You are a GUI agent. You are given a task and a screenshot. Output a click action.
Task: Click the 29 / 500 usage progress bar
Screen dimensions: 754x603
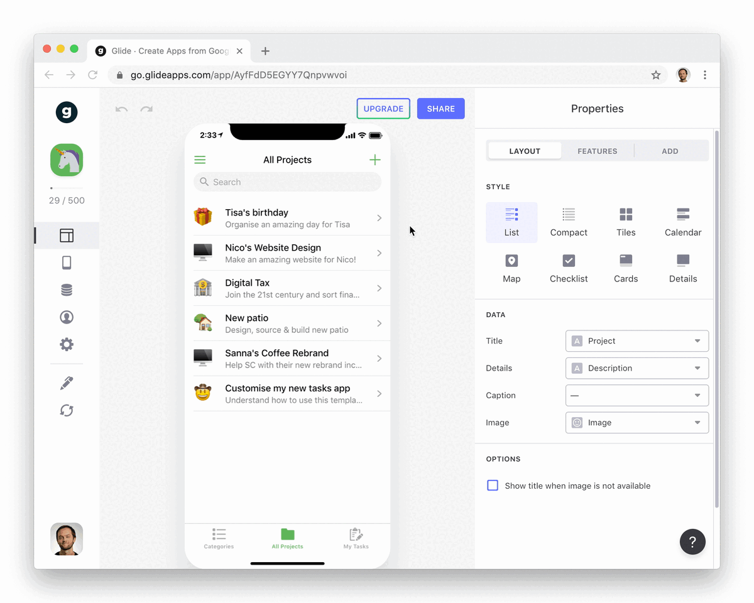[67, 188]
